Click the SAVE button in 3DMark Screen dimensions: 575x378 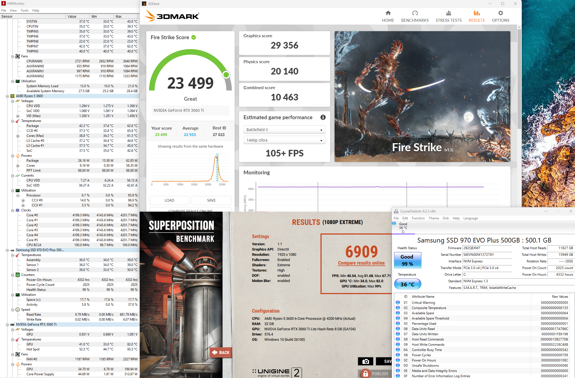(211, 200)
